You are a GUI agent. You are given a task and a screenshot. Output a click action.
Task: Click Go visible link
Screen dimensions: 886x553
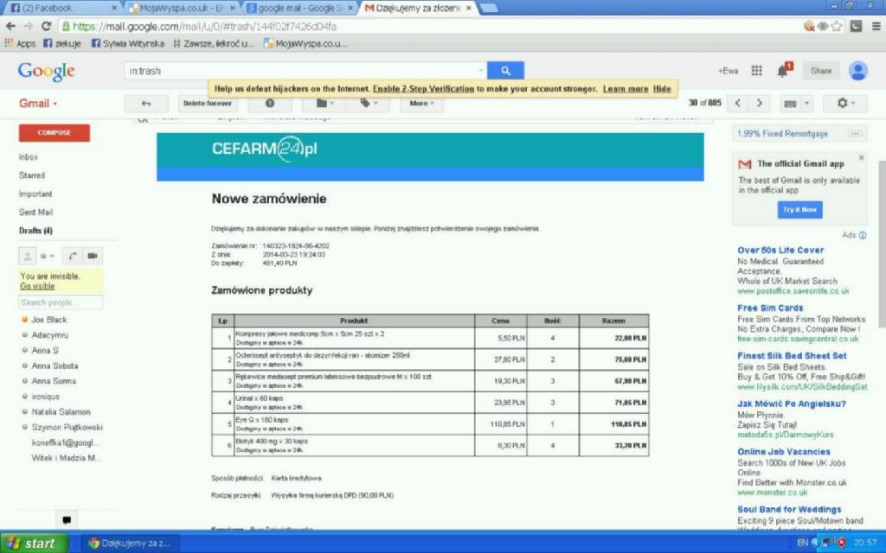point(37,286)
